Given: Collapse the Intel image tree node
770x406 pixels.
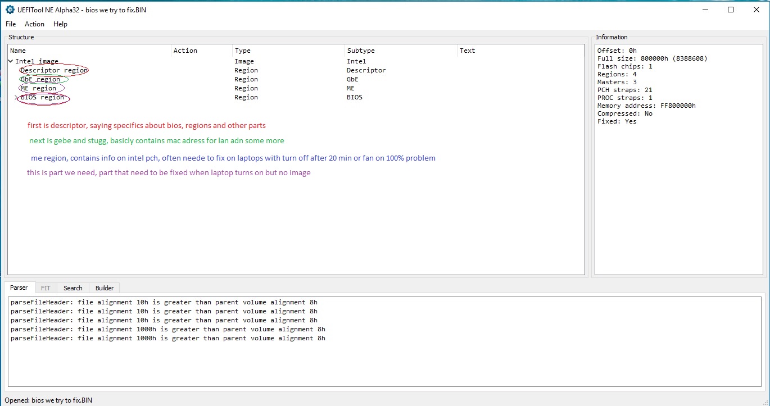Looking at the screenshot, I should pyautogui.click(x=11, y=61).
